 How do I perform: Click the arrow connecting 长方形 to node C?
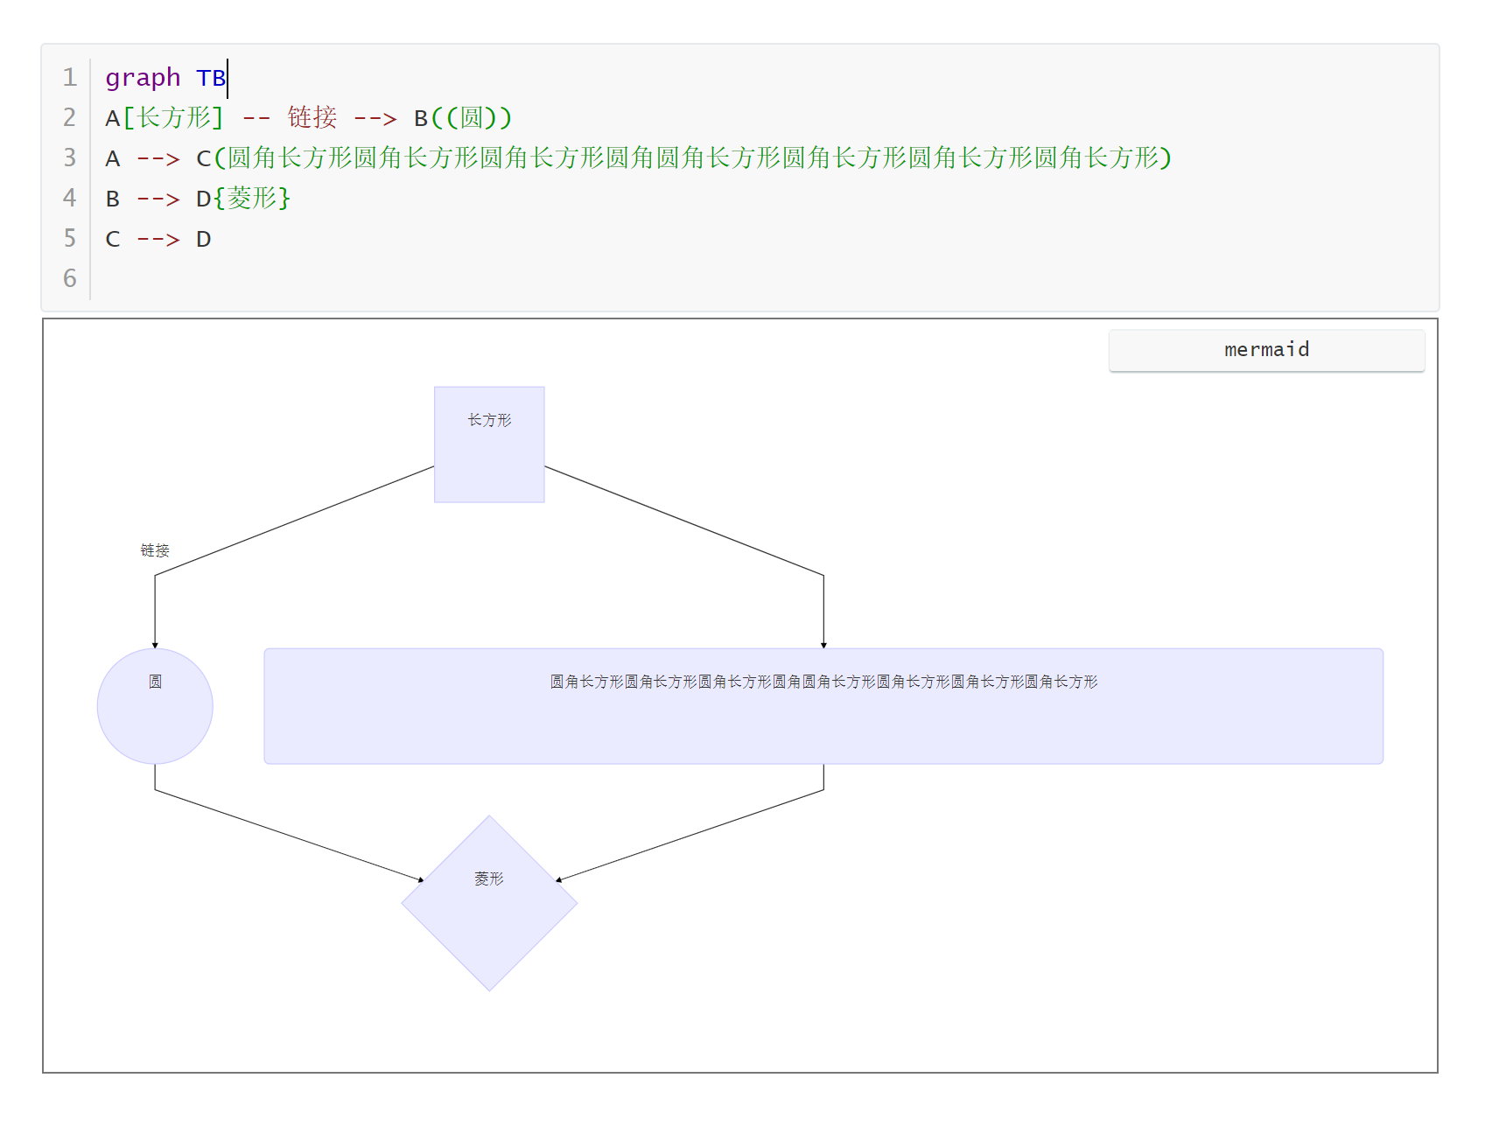[823, 612]
